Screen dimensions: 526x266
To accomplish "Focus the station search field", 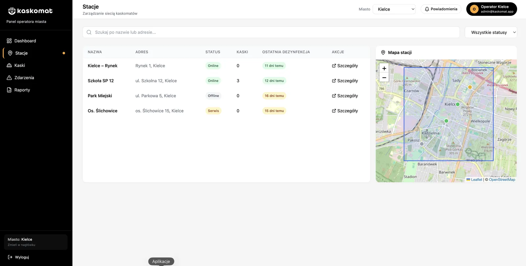I will [271, 32].
